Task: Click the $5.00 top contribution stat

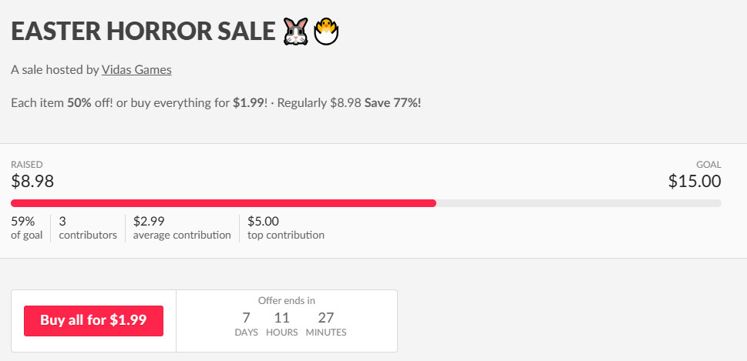Action: pyautogui.click(x=286, y=228)
